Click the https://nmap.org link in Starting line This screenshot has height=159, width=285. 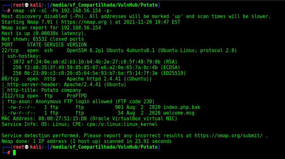coord(84,22)
